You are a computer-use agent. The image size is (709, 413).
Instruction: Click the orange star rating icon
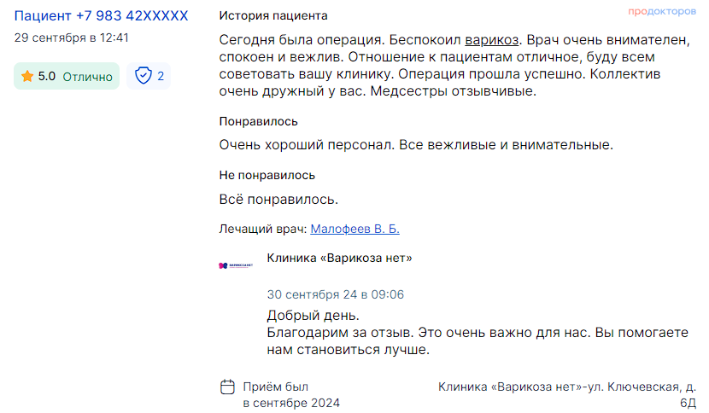(x=27, y=76)
